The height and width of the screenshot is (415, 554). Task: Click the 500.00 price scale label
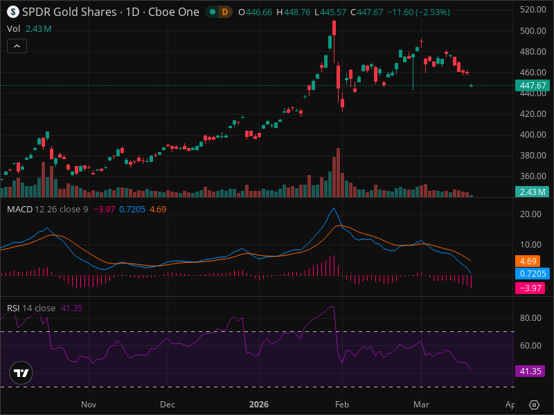pyautogui.click(x=533, y=31)
